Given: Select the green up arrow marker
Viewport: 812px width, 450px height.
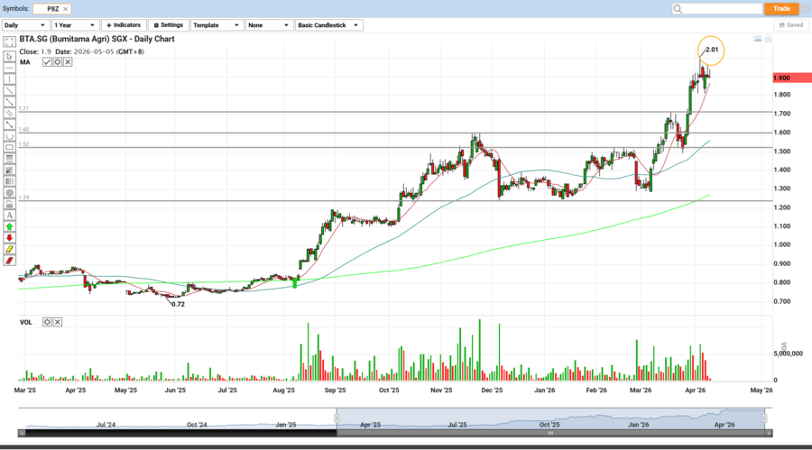Looking at the screenshot, I should [9, 226].
